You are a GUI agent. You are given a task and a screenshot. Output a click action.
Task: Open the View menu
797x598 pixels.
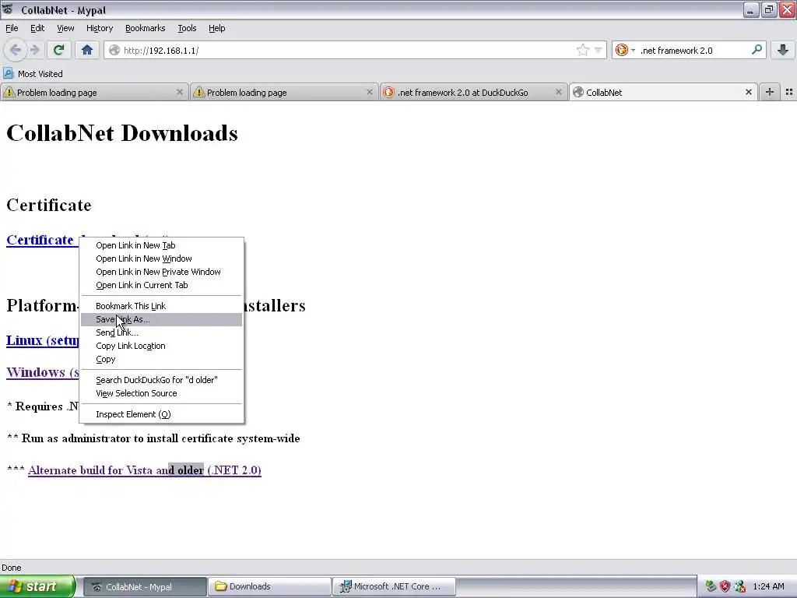[x=65, y=28]
